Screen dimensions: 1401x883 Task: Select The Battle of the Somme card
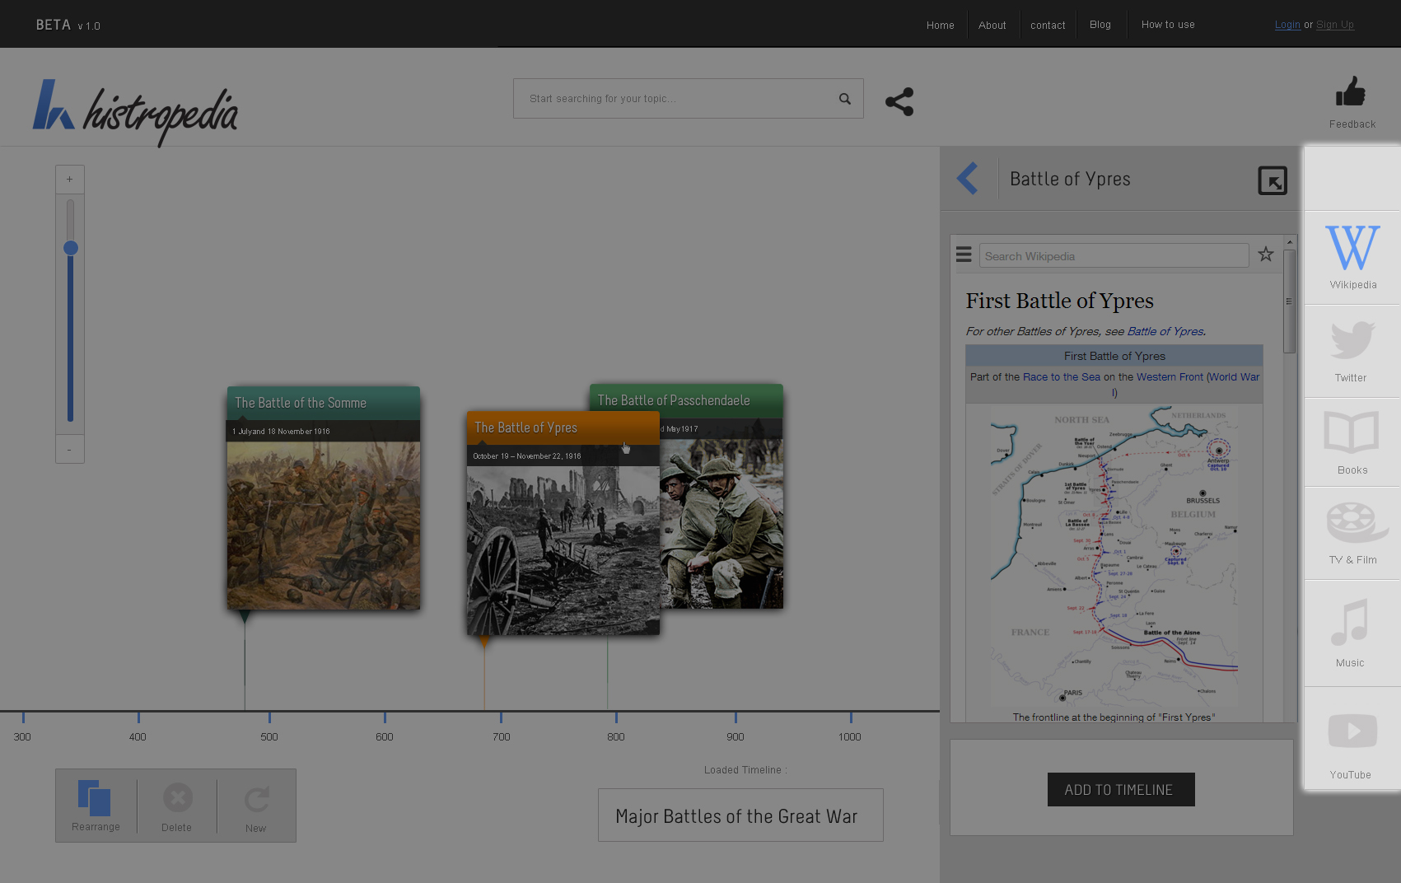click(x=323, y=498)
